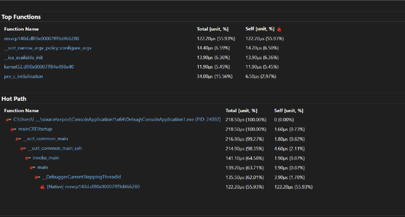Open __scrt_common_main in Hot Path
The image size is (405, 217).
46,138
